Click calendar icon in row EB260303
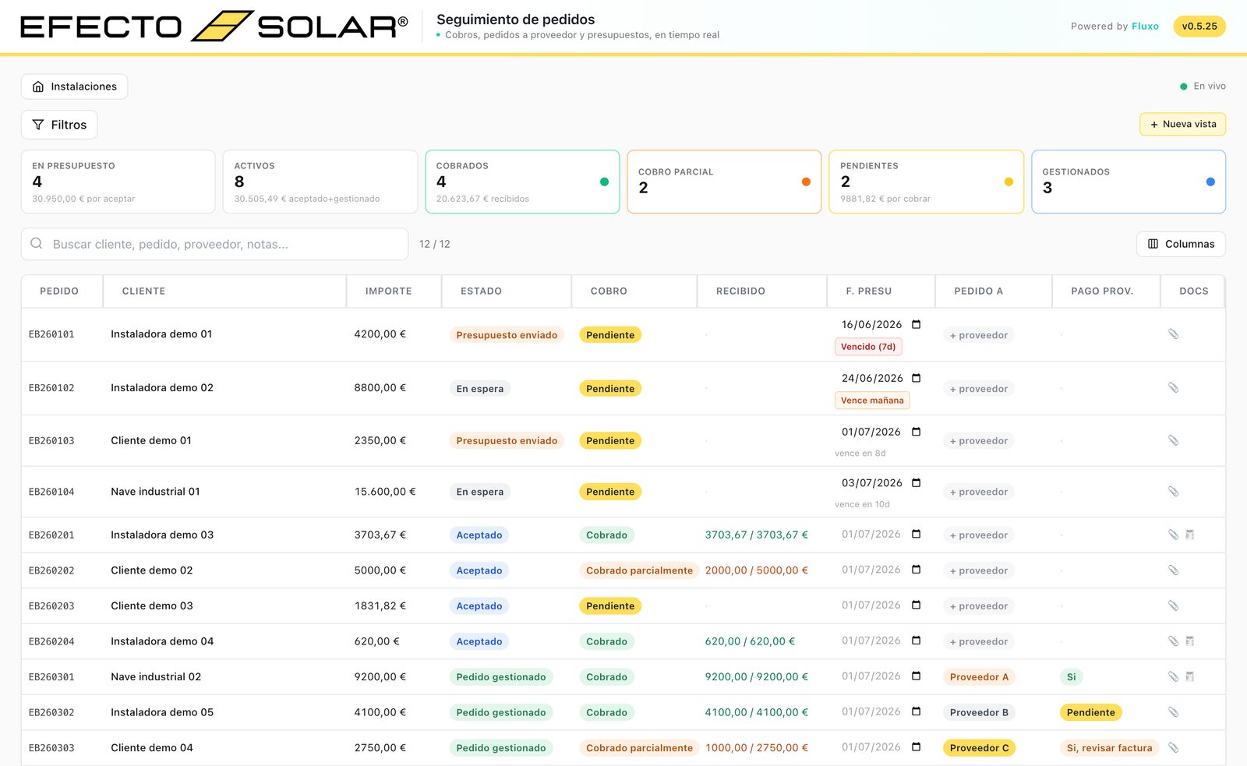This screenshot has width=1247, height=766. [x=917, y=747]
